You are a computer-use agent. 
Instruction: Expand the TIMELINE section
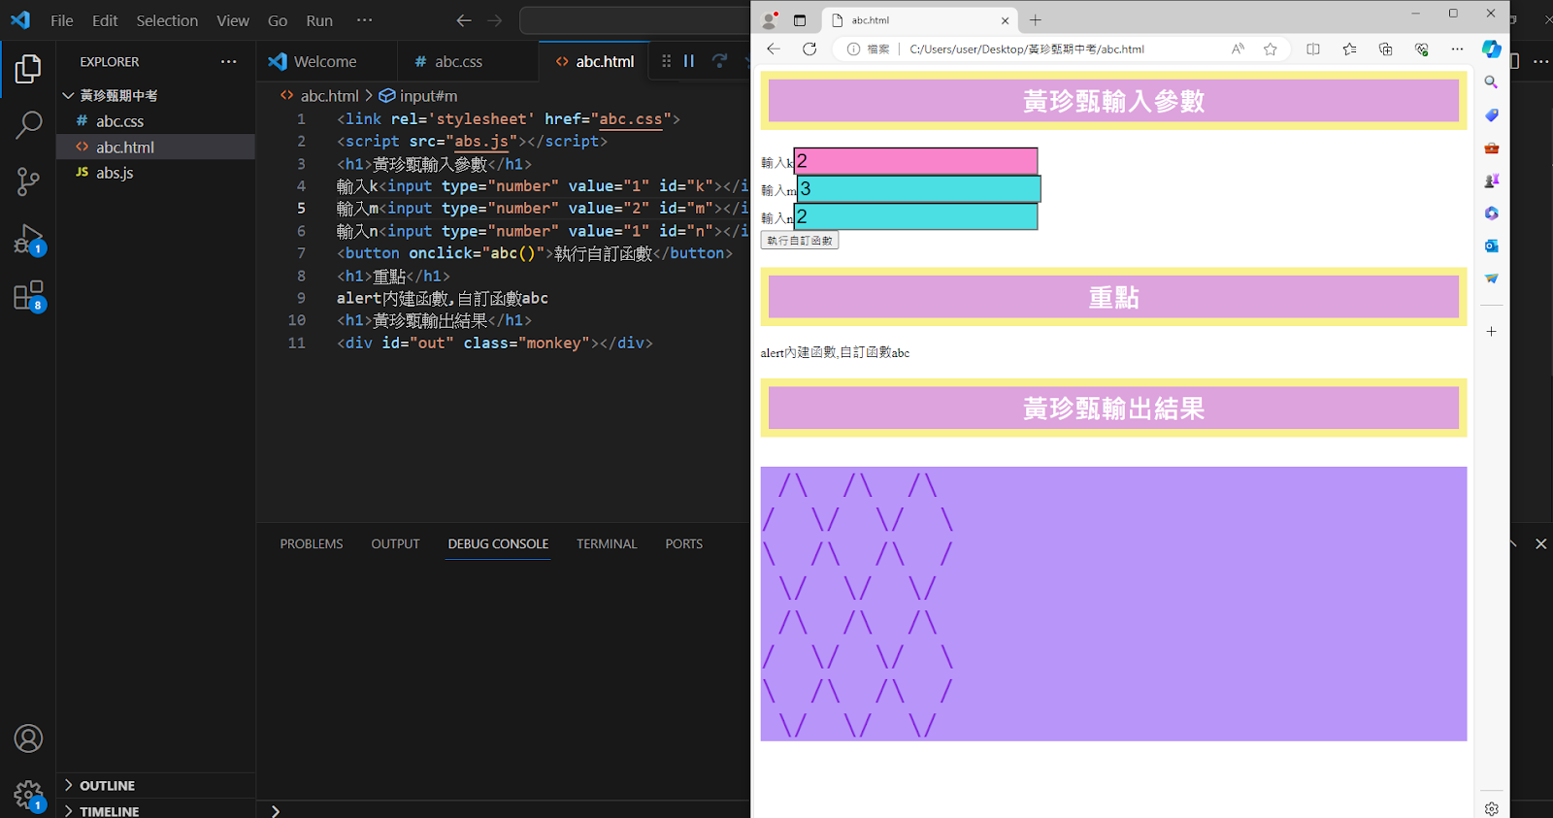click(x=68, y=811)
